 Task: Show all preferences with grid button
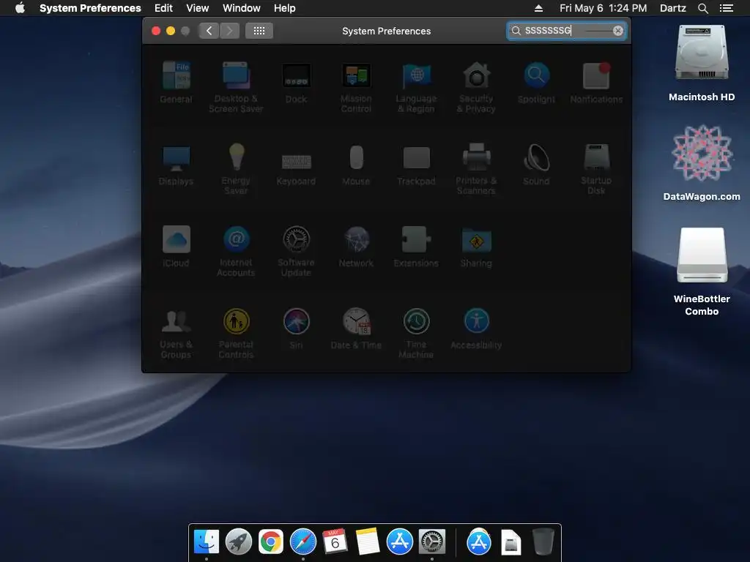[x=259, y=31]
